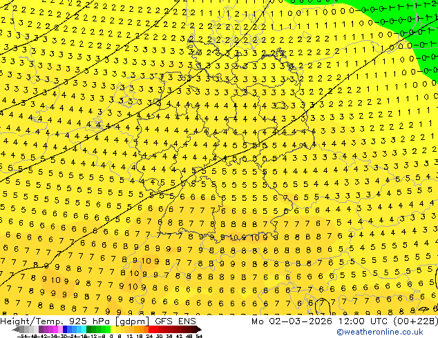Screen dimensions: 438x338
Task: Click the GFS ENS model label
Action: (175, 321)
